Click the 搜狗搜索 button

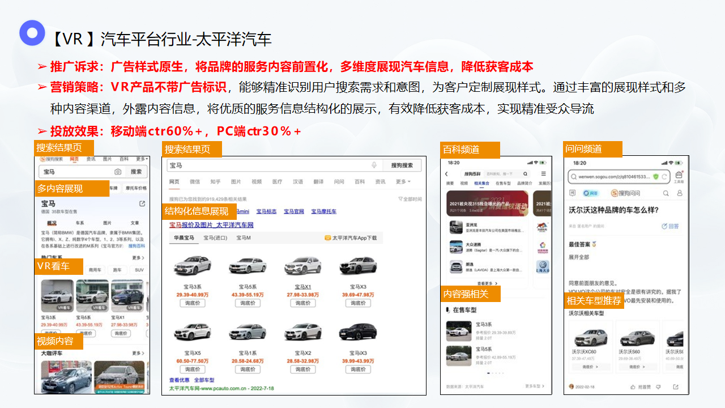(402, 165)
